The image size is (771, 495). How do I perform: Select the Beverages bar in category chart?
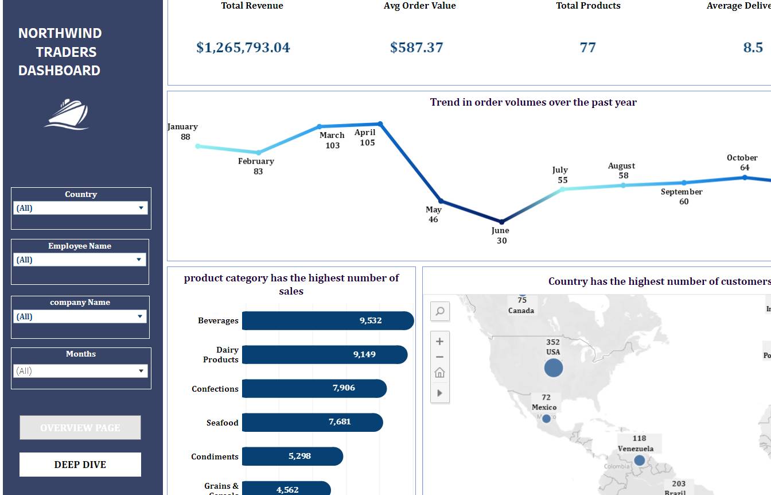[x=328, y=320]
